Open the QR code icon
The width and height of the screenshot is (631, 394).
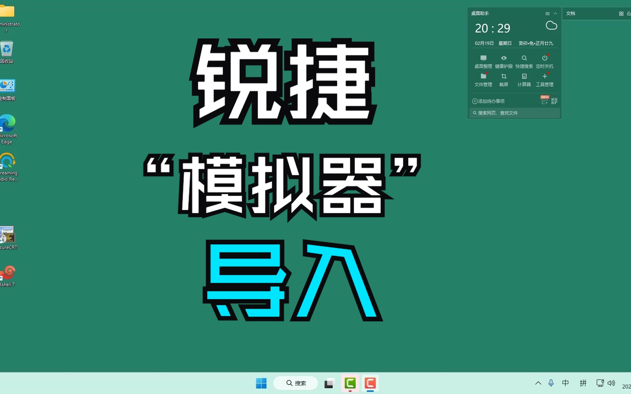tap(554, 101)
